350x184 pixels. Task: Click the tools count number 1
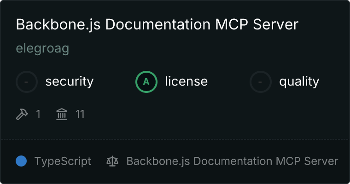38,114
